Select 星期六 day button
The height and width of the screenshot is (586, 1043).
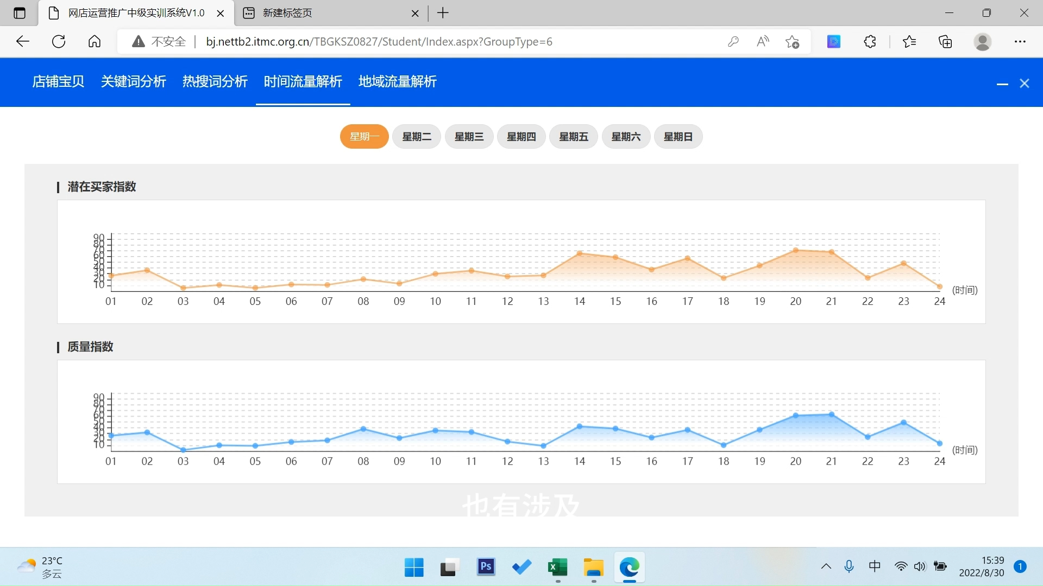coord(626,137)
